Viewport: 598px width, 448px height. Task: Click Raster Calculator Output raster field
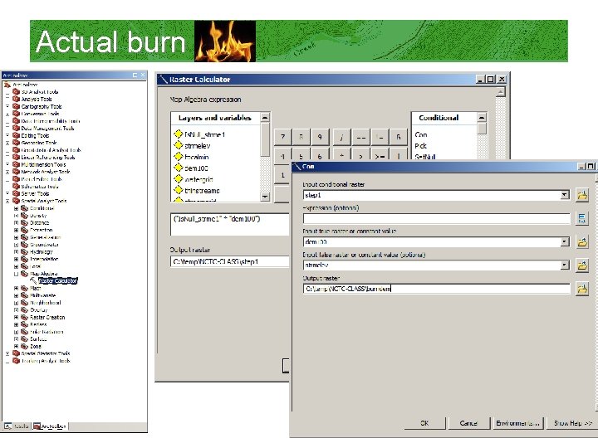pyautogui.click(x=229, y=261)
